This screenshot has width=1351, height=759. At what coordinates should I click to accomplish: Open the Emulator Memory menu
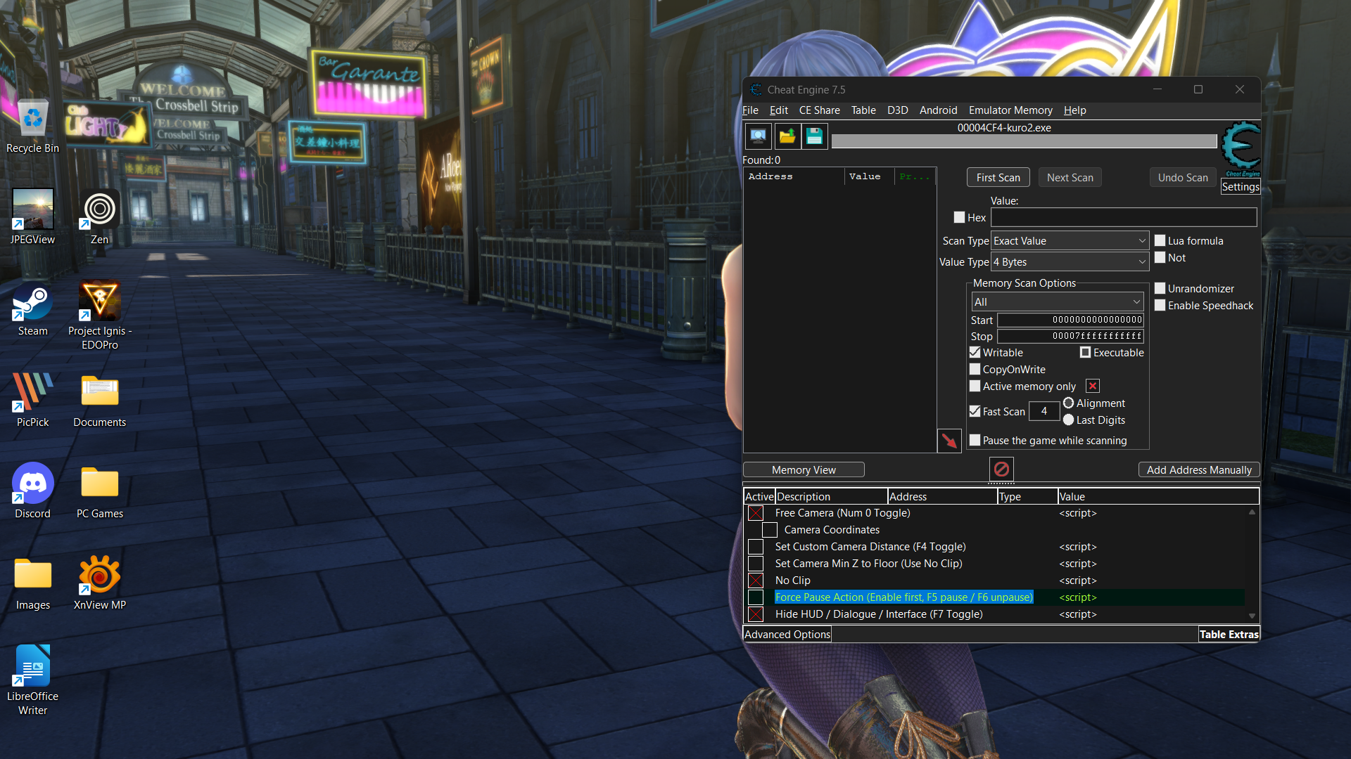click(1010, 110)
